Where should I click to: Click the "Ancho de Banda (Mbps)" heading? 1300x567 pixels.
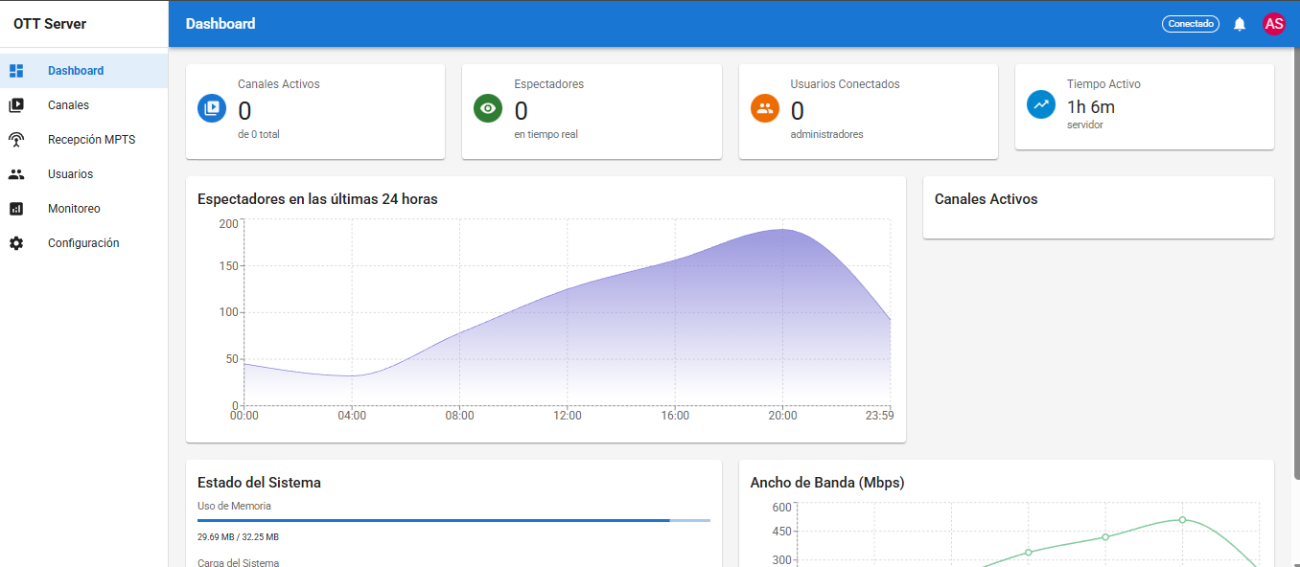pyautogui.click(x=827, y=483)
